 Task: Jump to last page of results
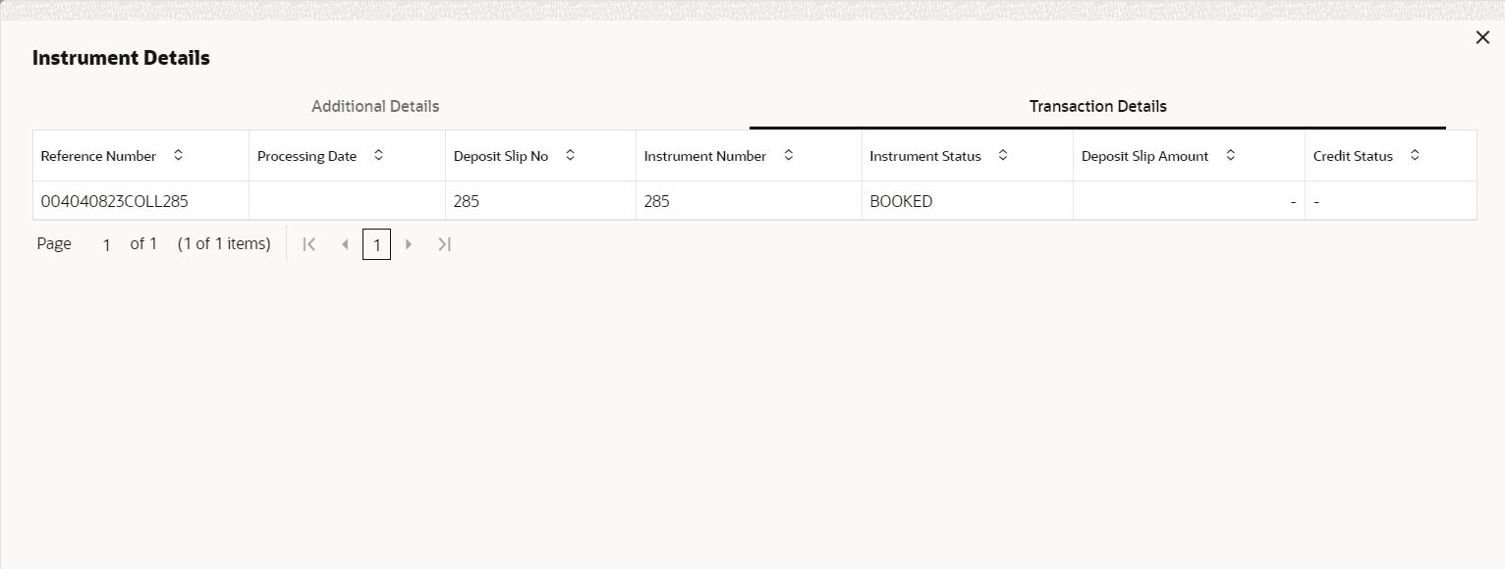444,244
